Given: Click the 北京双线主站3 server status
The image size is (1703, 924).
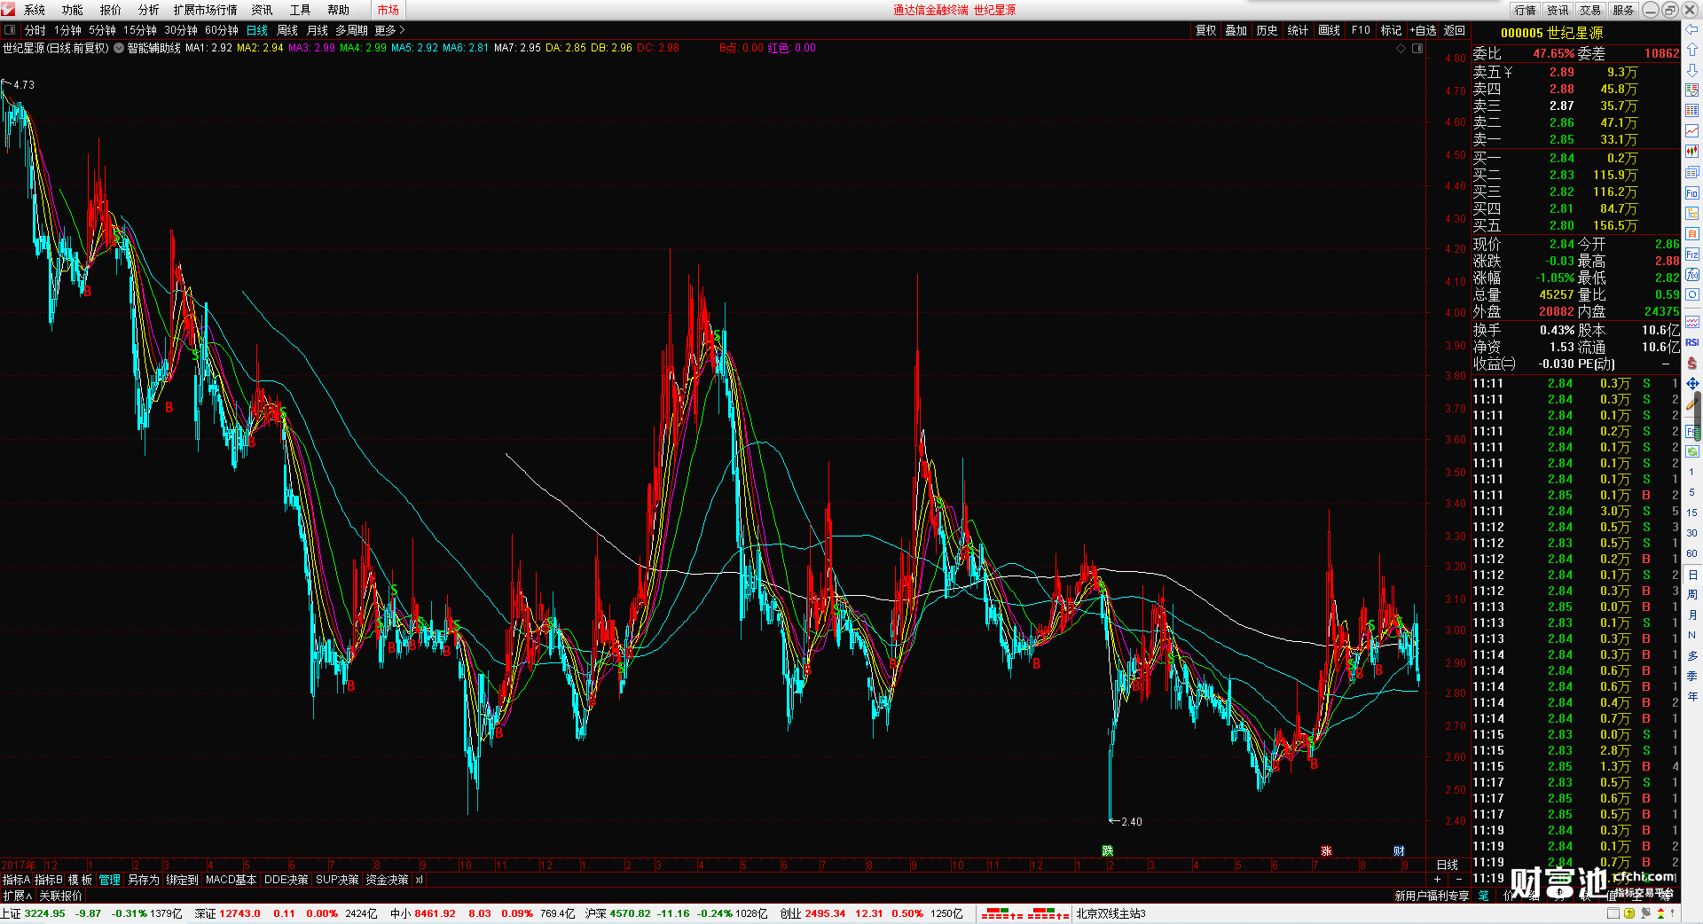Looking at the screenshot, I should click(1110, 913).
